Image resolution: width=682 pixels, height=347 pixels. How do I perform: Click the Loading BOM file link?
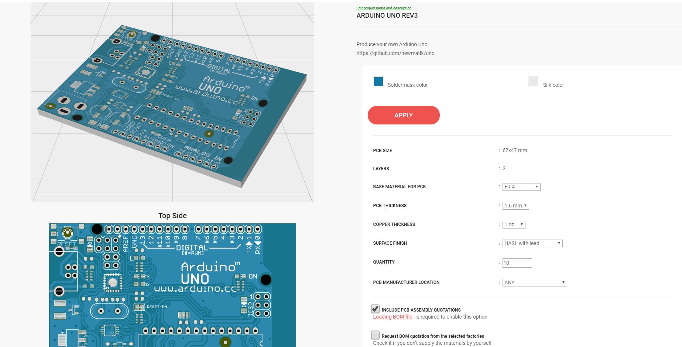(392, 317)
